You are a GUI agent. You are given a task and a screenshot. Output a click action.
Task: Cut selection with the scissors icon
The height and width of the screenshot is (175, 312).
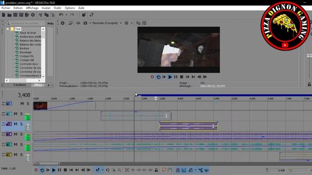[x=40, y=15]
